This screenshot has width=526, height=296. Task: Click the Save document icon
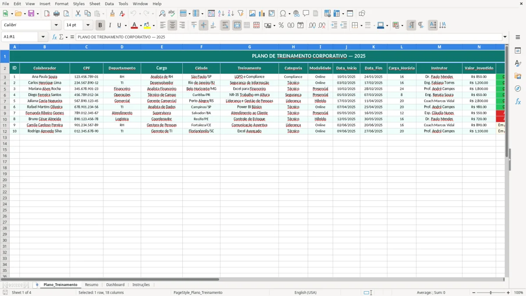point(31,14)
